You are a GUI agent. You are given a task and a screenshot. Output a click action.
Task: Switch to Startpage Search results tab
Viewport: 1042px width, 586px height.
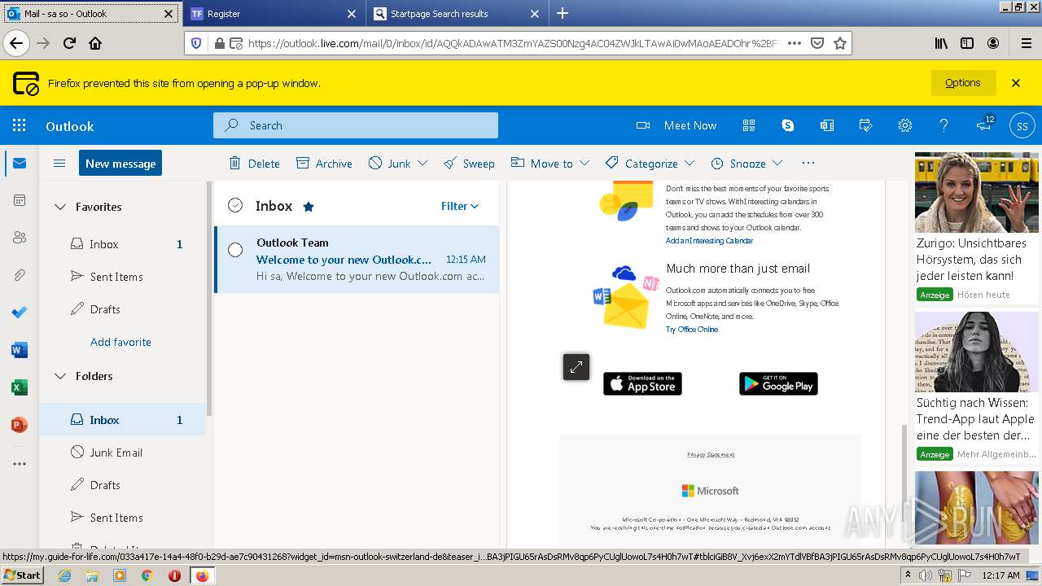[x=456, y=14]
